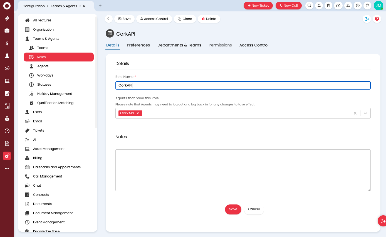Open configuration gear icon in left rail
This screenshot has width=386, height=237.
point(7,156)
